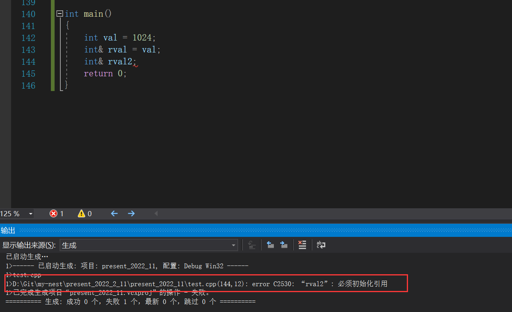
Task: Click on code line 'int& rval2;'
Action: pos(110,62)
